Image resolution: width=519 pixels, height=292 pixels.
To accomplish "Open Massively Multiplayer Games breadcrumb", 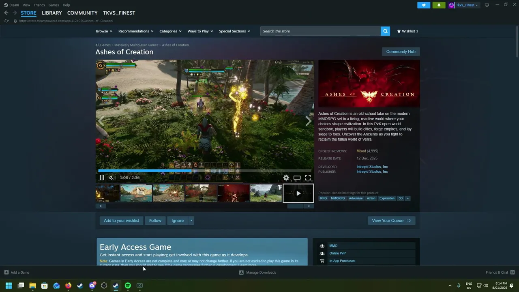I will [x=136, y=45].
